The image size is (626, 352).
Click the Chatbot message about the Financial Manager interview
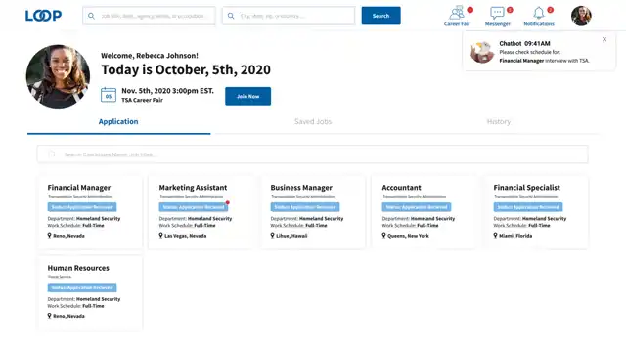544,57
